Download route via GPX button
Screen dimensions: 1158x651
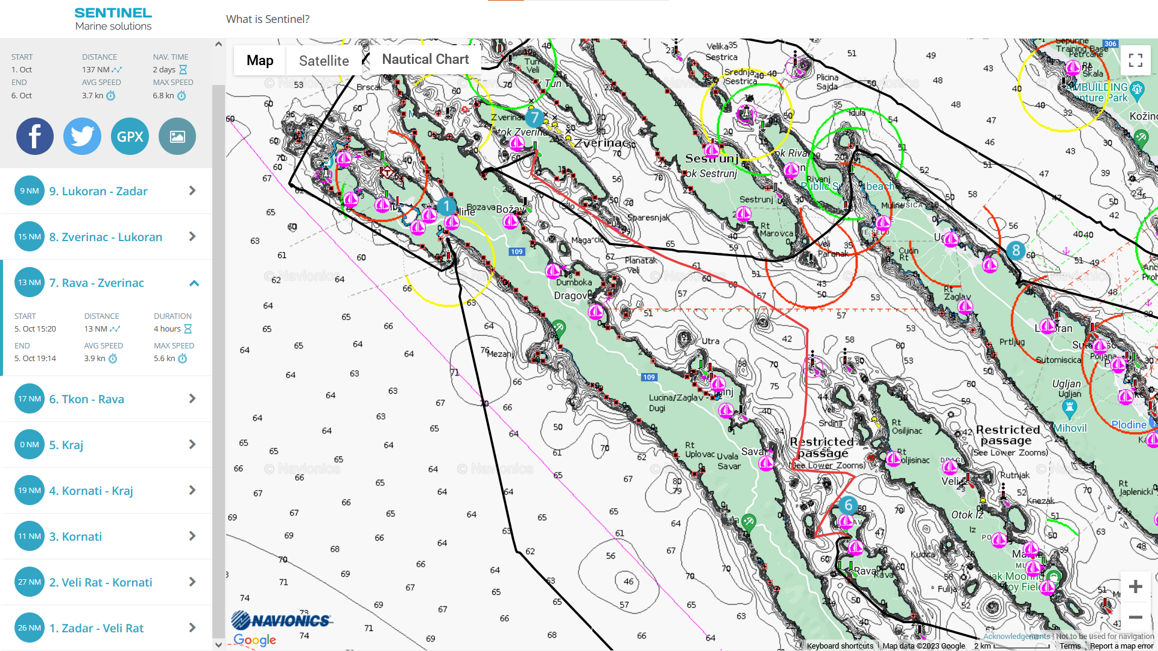[x=130, y=136]
